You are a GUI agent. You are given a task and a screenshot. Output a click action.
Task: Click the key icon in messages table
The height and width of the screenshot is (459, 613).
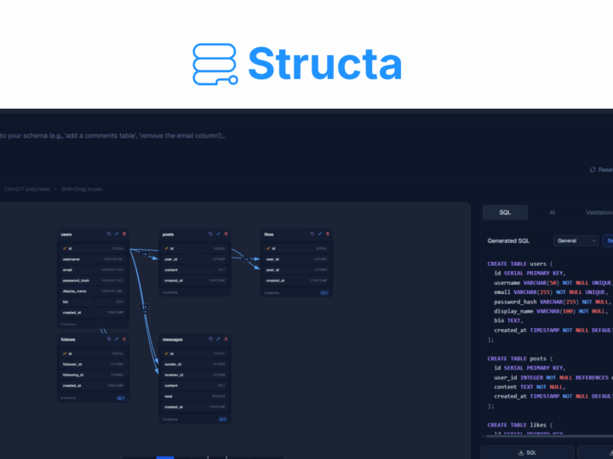[167, 354]
